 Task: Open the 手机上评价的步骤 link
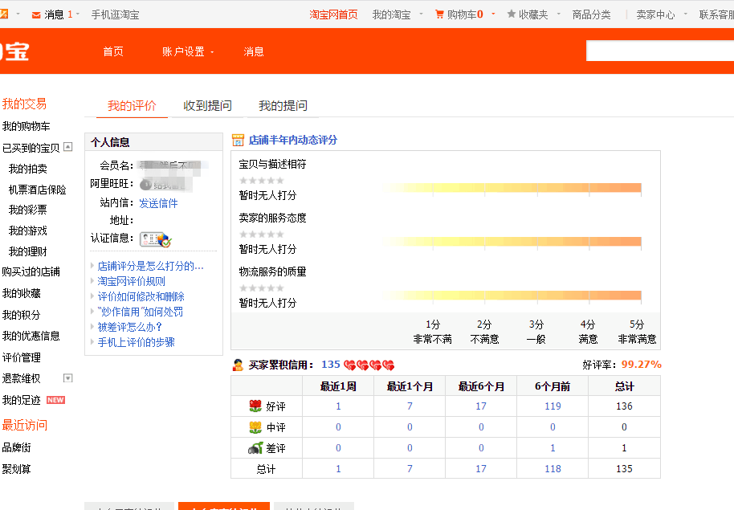pyautogui.click(x=137, y=342)
